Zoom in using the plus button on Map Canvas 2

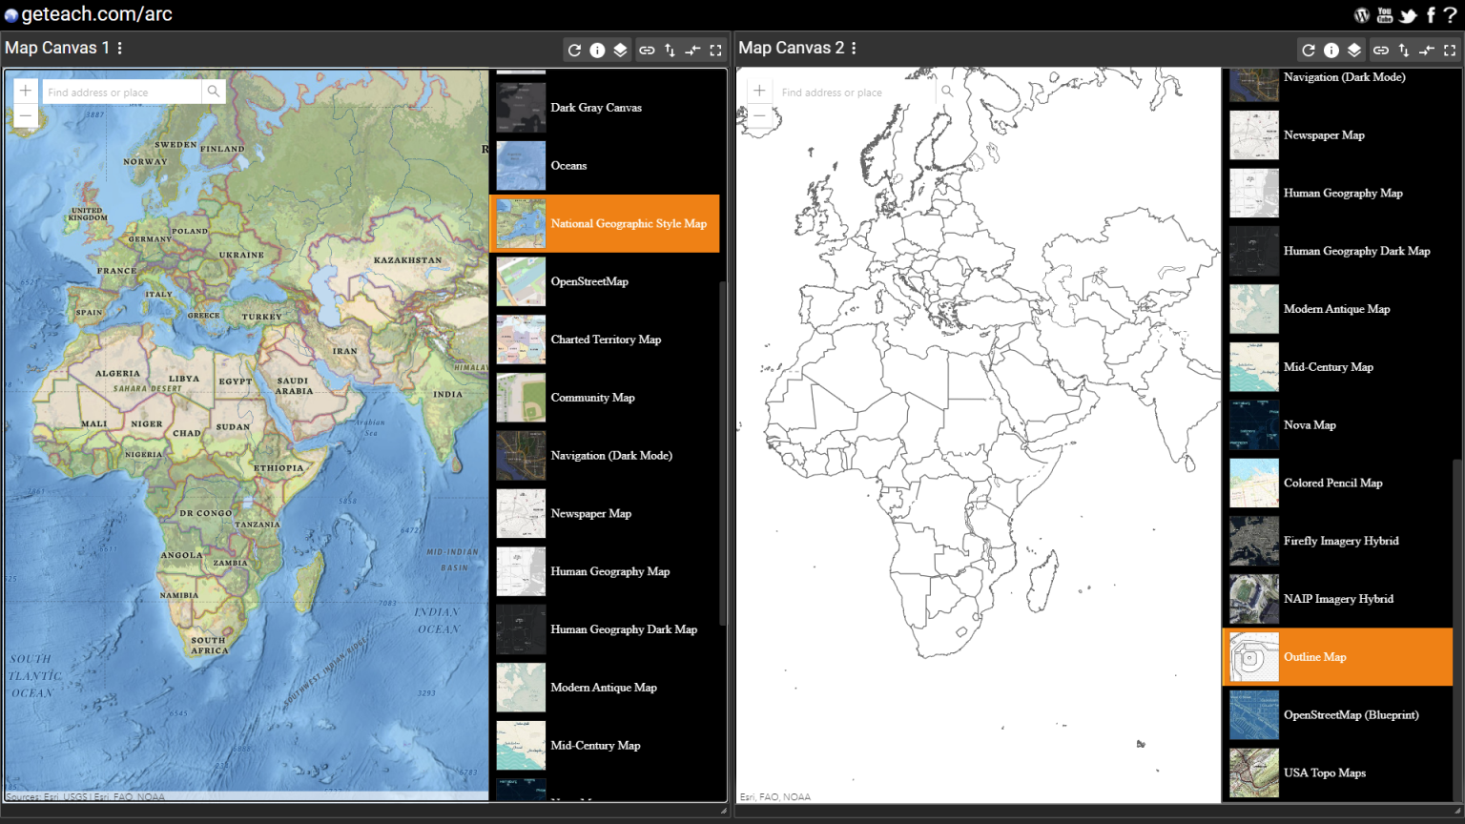click(759, 90)
